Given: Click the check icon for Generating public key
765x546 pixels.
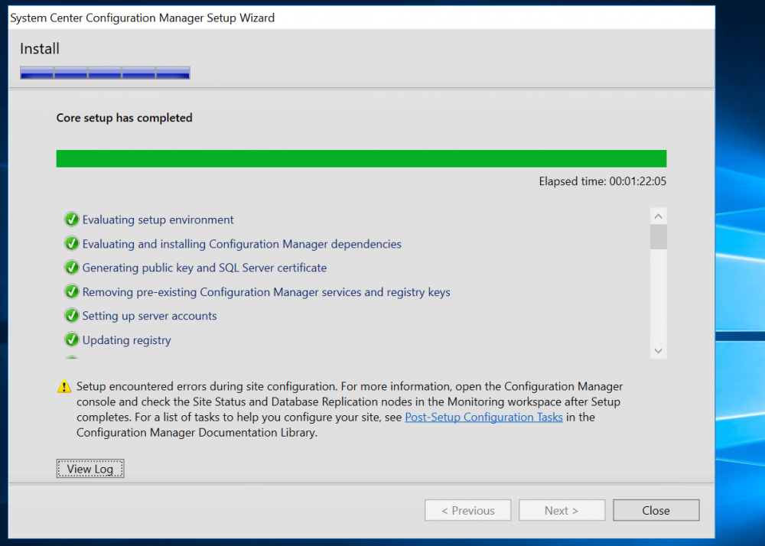Looking at the screenshot, I should [x=72, y=268].
